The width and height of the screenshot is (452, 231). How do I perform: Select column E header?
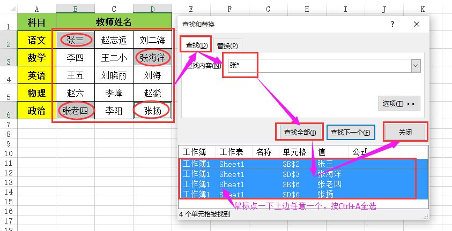(x=191, y=9)
